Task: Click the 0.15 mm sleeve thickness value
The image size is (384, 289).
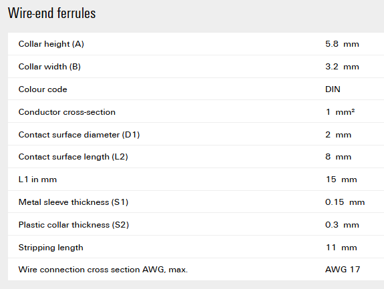Action: click(x=345, y=202)
